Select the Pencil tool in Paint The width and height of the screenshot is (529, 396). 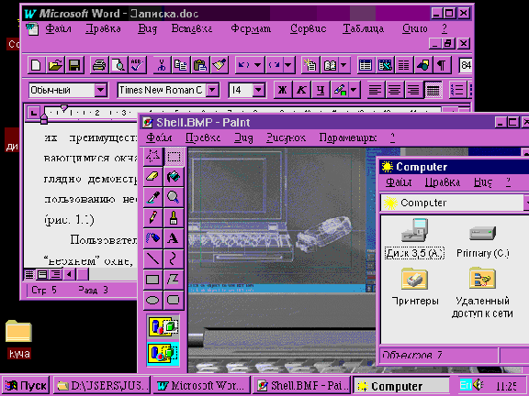(152, 218)
